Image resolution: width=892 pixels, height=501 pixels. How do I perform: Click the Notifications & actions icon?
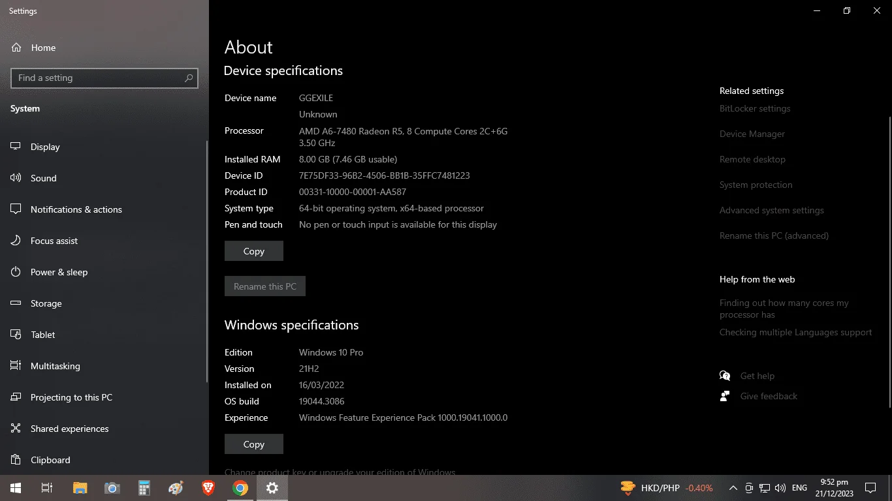click(16, 209)
